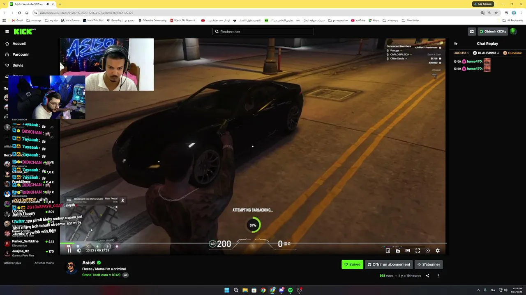The width and height of the screenshot is (526, 295).
Task: Open the YouTube bookmark
Action: coord(358,20)
